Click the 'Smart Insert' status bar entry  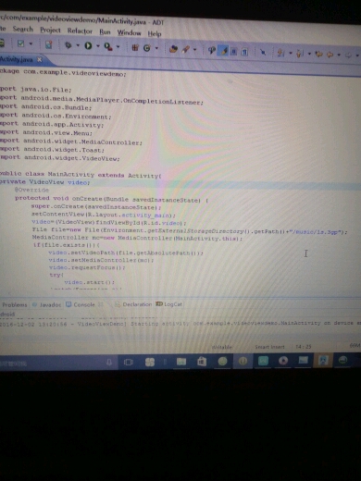(269, 347)
